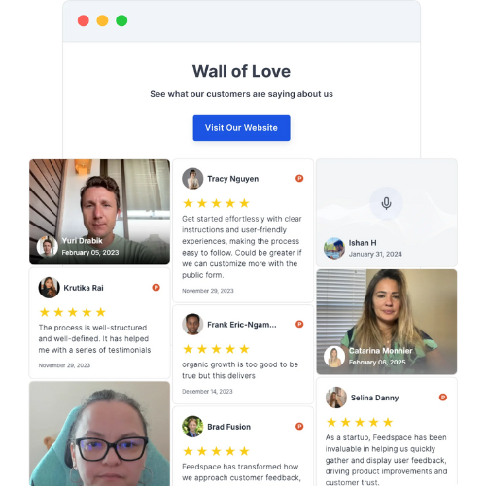Click Ishan H's round profile picture
Screen dimensions: 486x486
[334, 248]
